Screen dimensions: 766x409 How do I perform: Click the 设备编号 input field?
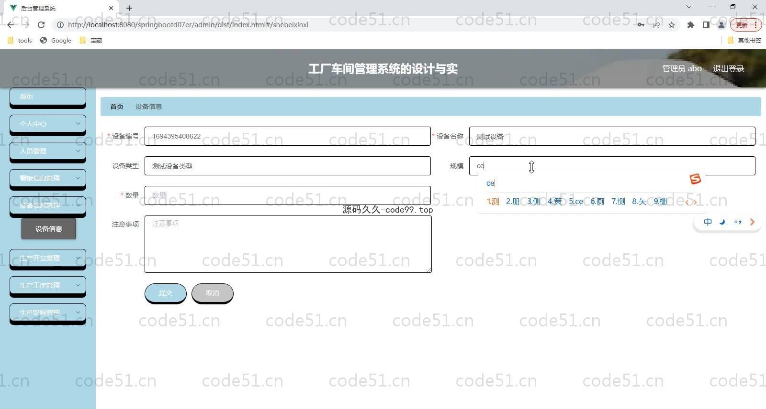[288, 136]
